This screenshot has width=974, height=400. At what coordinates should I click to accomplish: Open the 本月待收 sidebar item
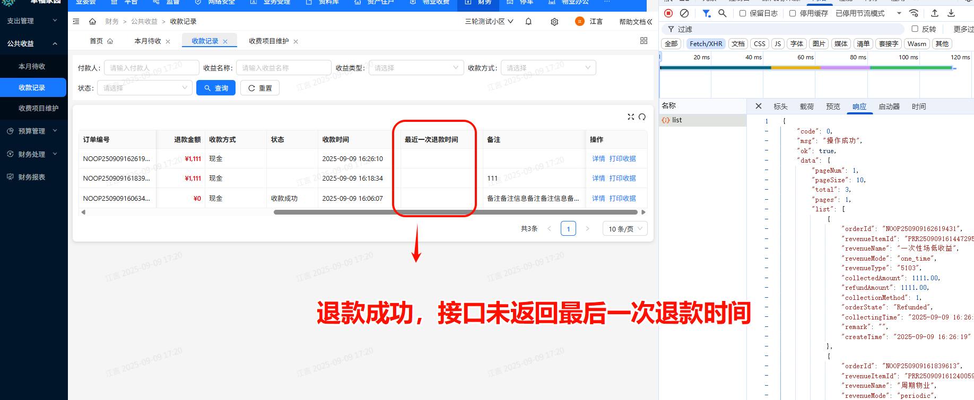point(32,66)
